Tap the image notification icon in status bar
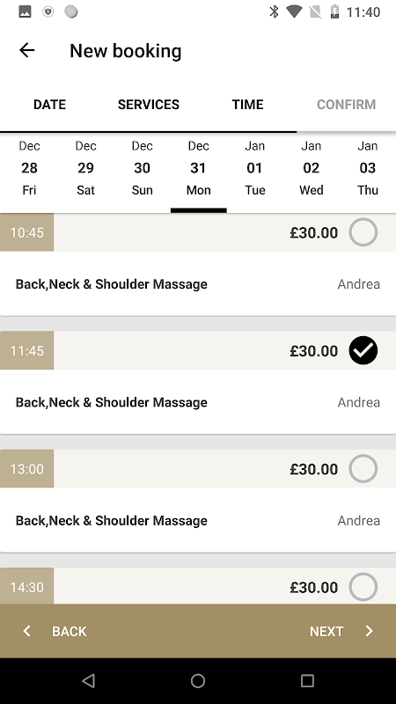Viewport: 396px width, 704px height. [x=26, y=11]
